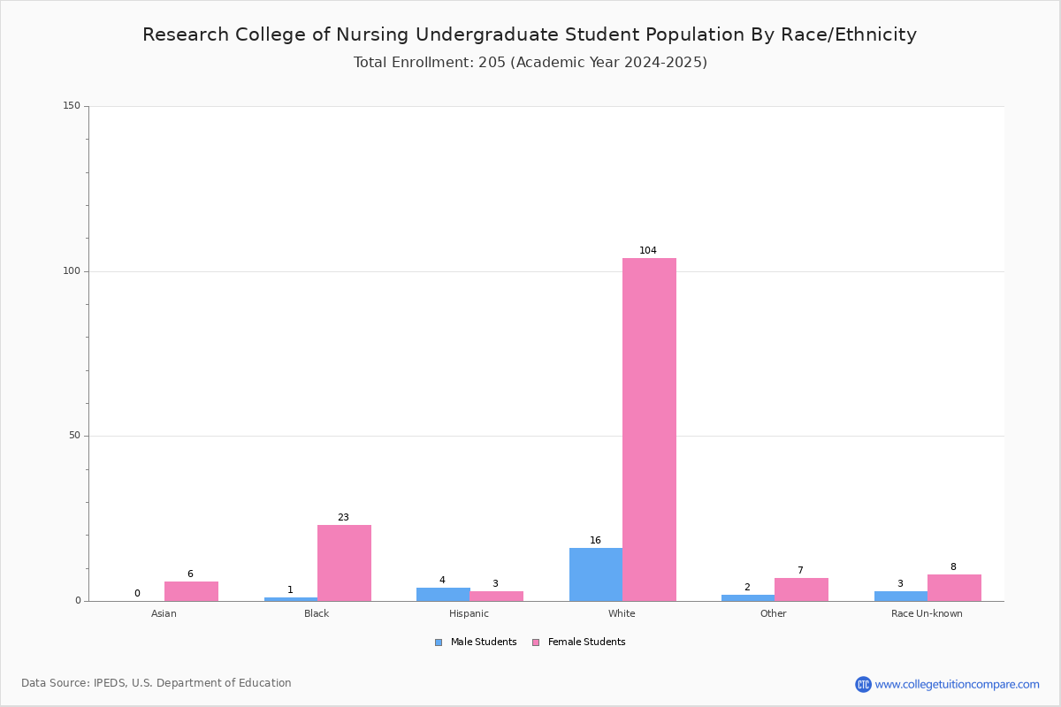
Task: Click the blue Male Students legend swatch
Action: [x=439, y=642]
